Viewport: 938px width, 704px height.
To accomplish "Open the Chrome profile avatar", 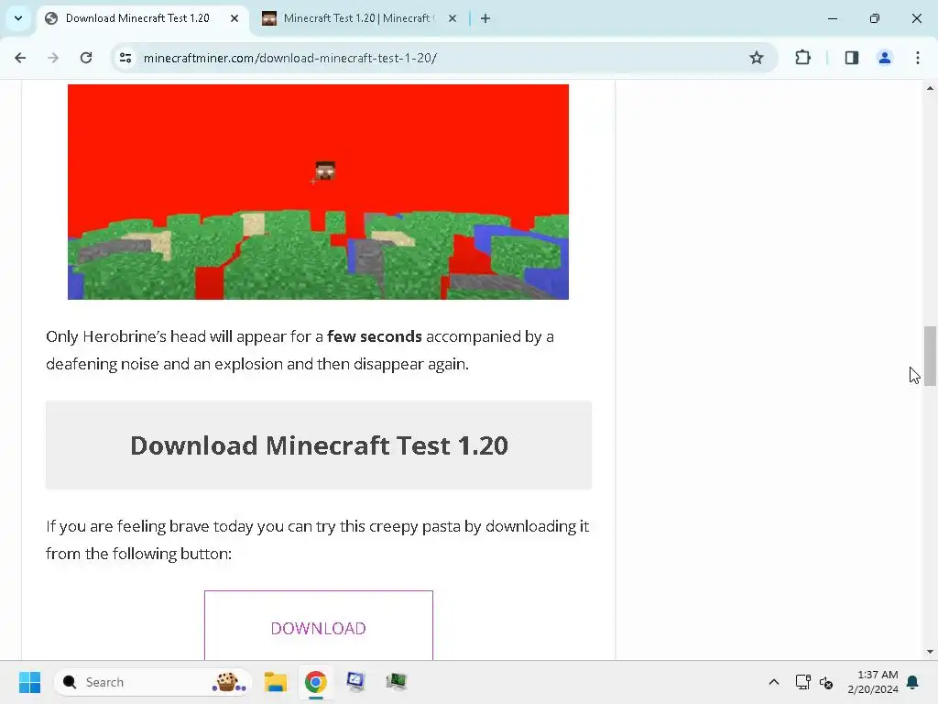I will pyautogui.click(x=885, y=58).
